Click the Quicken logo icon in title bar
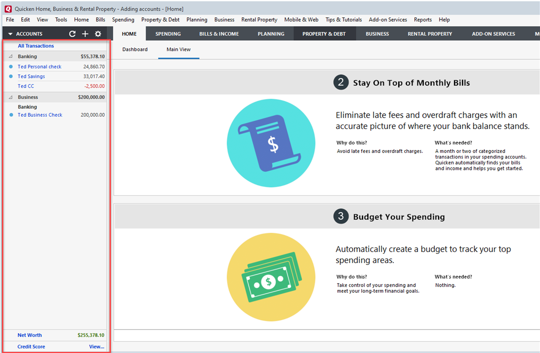 click(x=8, y=9)
